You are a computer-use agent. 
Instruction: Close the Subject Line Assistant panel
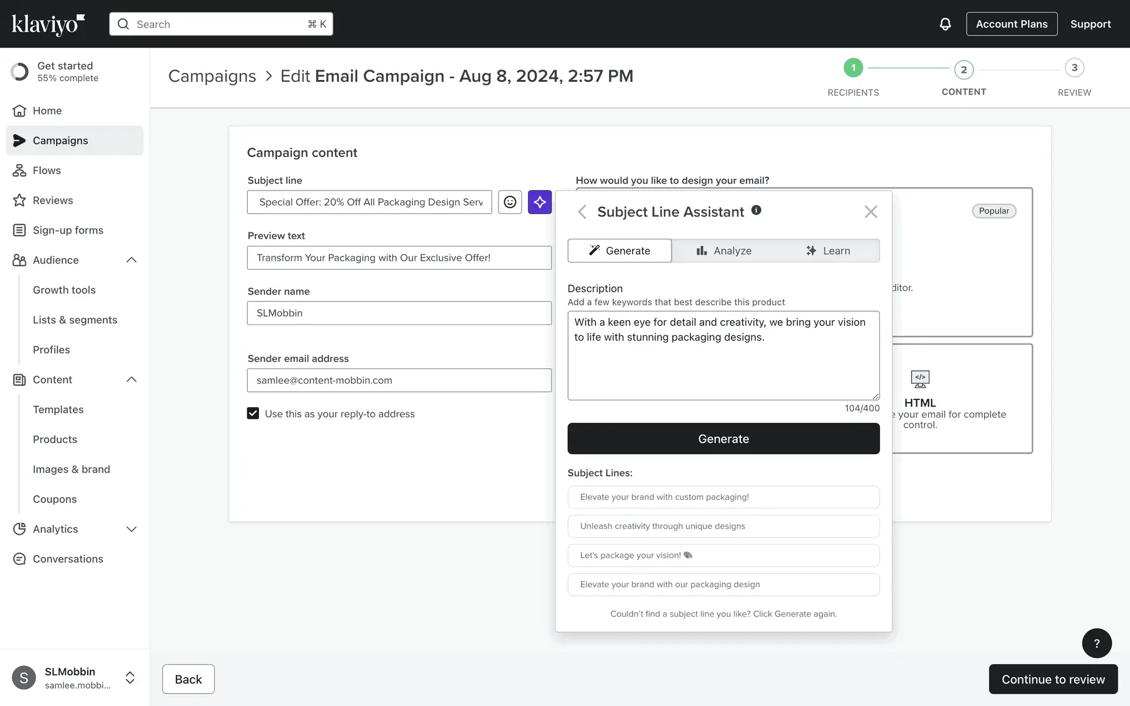[870, 212]
